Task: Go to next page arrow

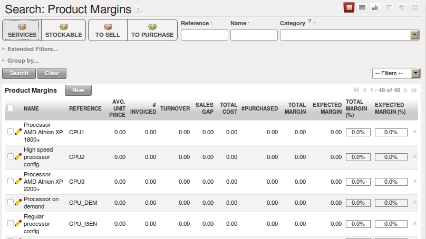Action: [406, 91]
